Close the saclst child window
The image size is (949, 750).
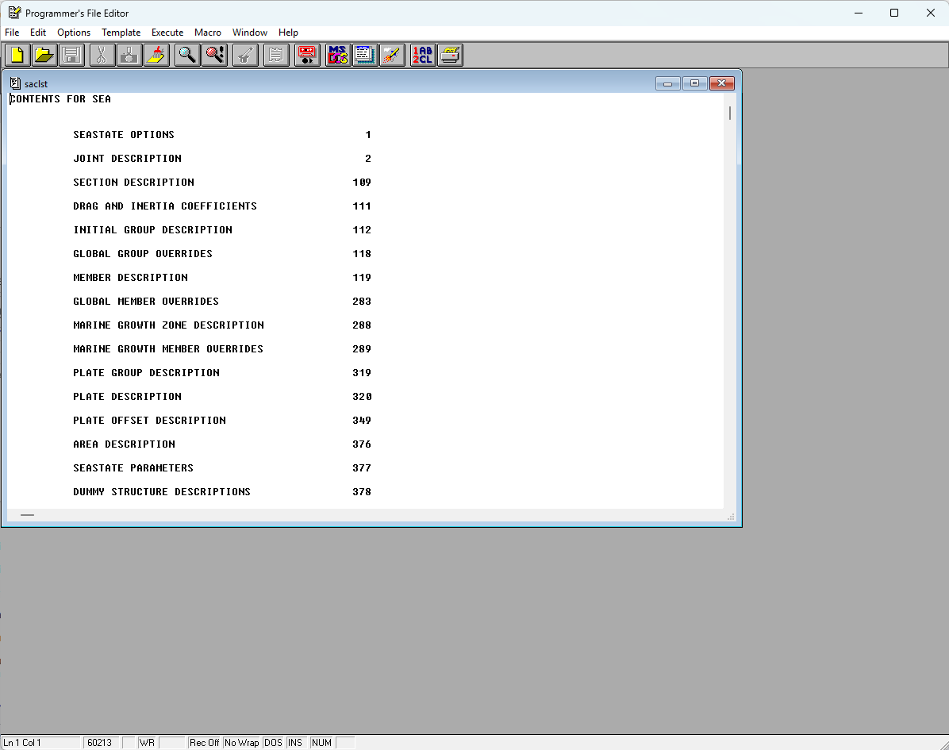pyautogui.click(x=721, y=83)
